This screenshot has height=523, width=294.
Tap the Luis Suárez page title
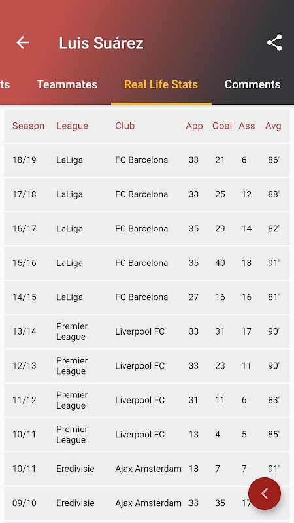pyautogui.click(x=101, y=43)
